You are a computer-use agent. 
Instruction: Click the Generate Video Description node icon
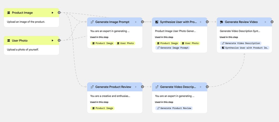coord(157,87)
